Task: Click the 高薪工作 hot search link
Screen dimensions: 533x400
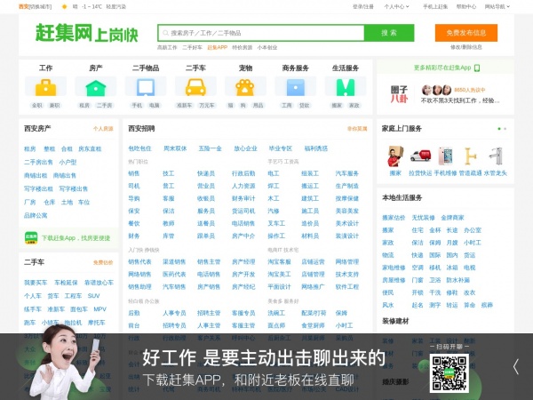Action: (x=167, y=47)
